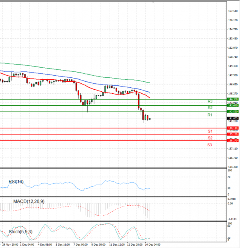The height and width of the screenshot is (248, 240).
Task: Click the 135.750 price axis value
Action: coord(233,158)
